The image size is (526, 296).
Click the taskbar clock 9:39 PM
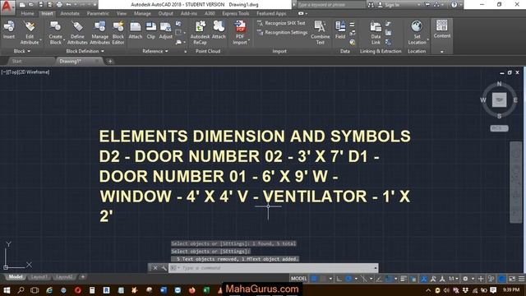point(511,289)
